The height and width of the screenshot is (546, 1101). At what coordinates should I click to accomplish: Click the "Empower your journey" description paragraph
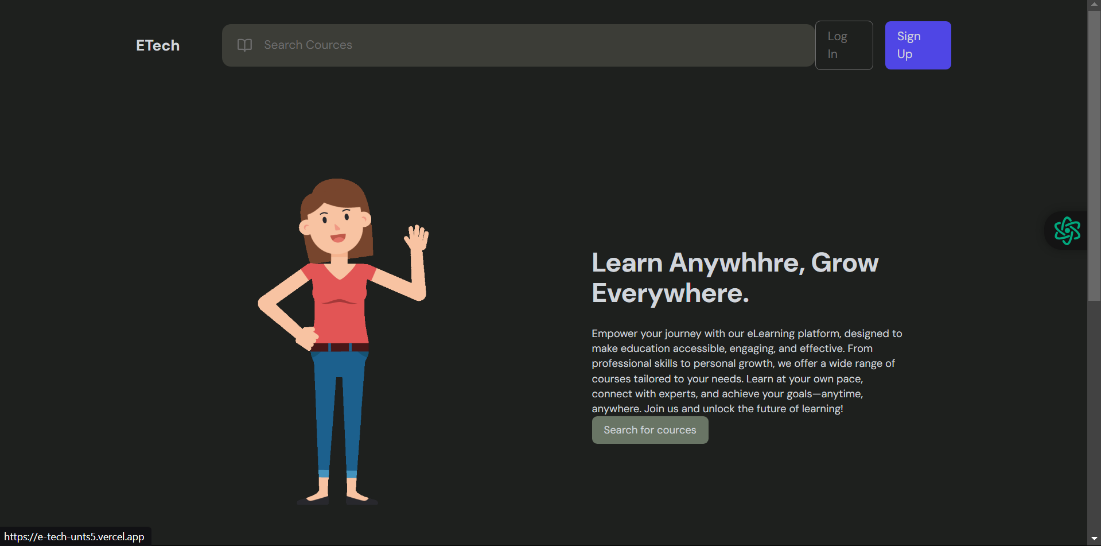(746, 371)
